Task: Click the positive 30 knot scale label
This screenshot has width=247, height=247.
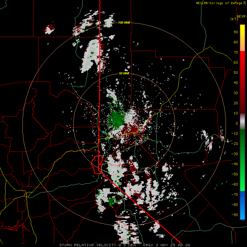Action: (236, 93)
